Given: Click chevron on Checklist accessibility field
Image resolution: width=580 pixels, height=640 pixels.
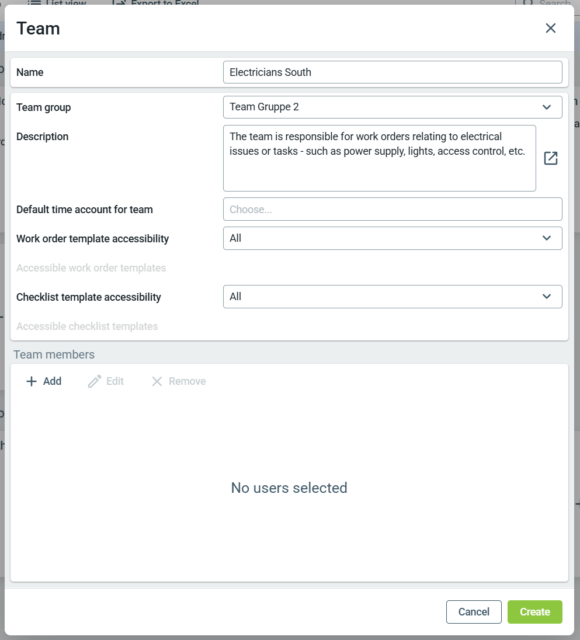Looking at the screenshot, I should tap(547, 296).
